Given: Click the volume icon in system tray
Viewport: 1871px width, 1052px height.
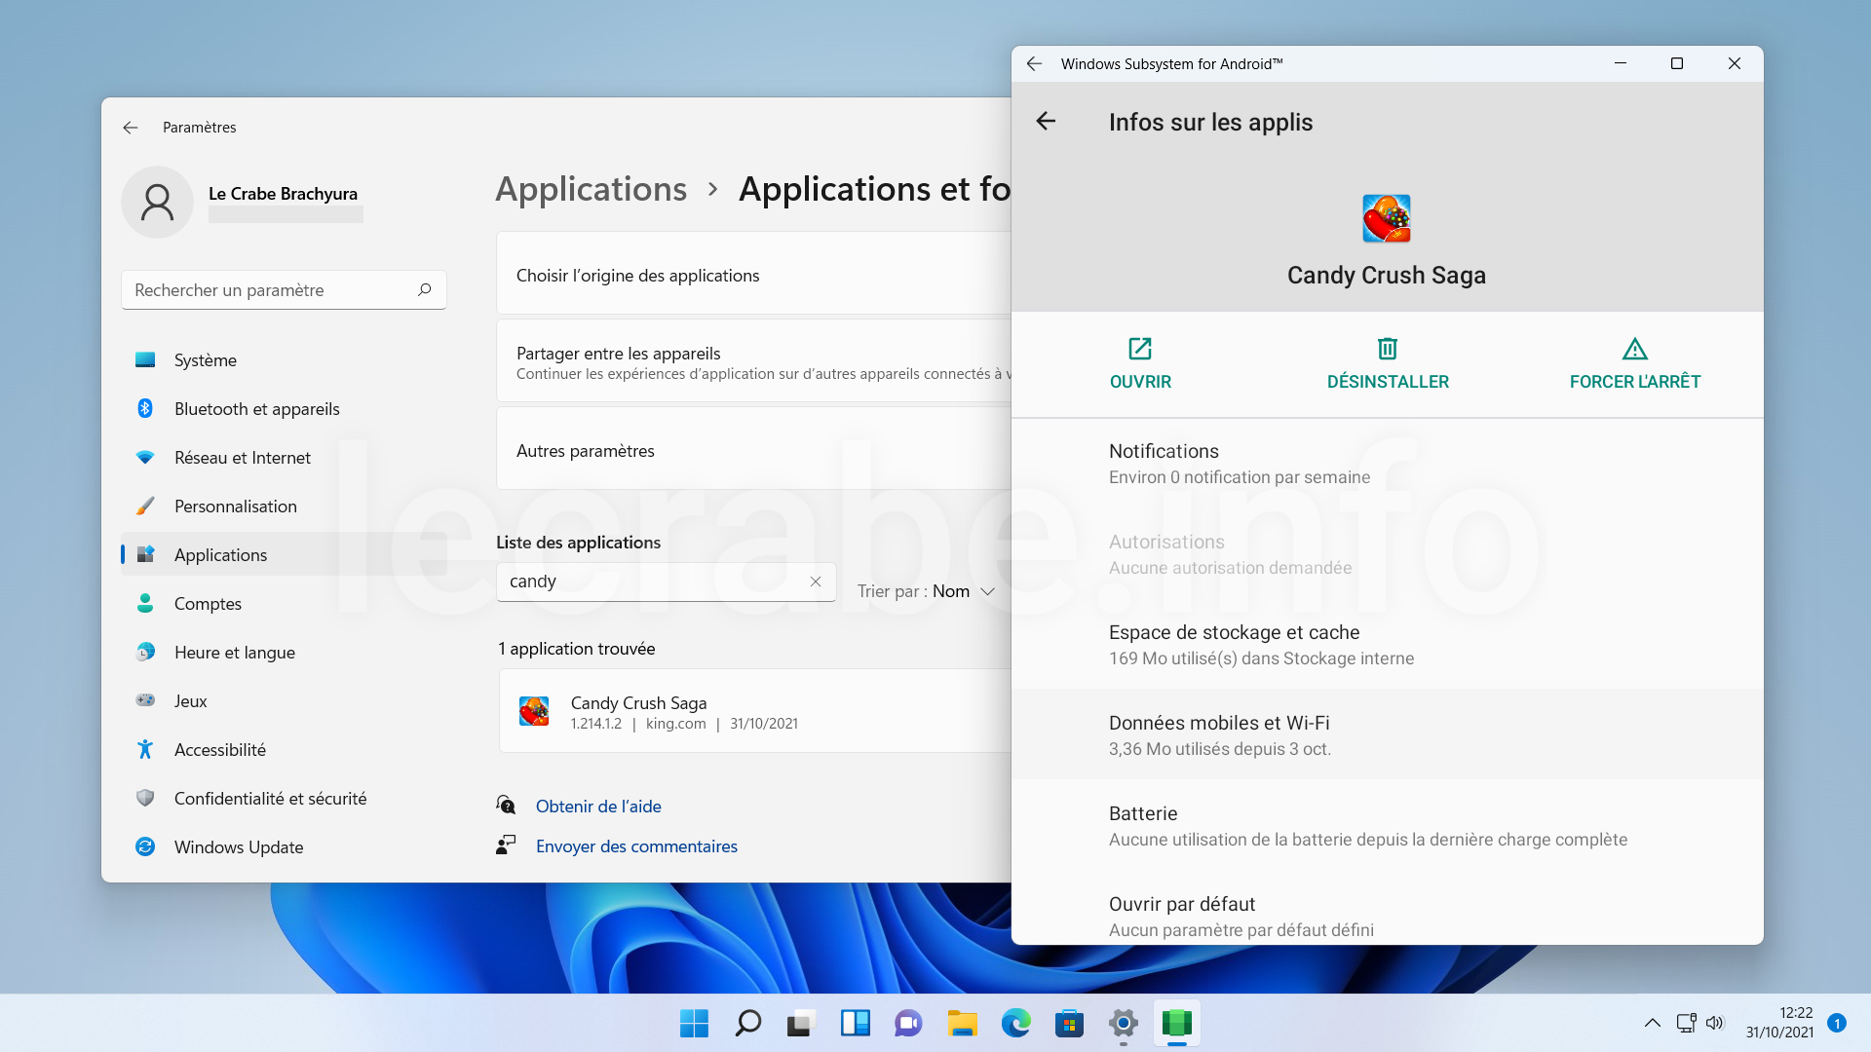Looking at the screenshot, I should click(1715, 1023).
